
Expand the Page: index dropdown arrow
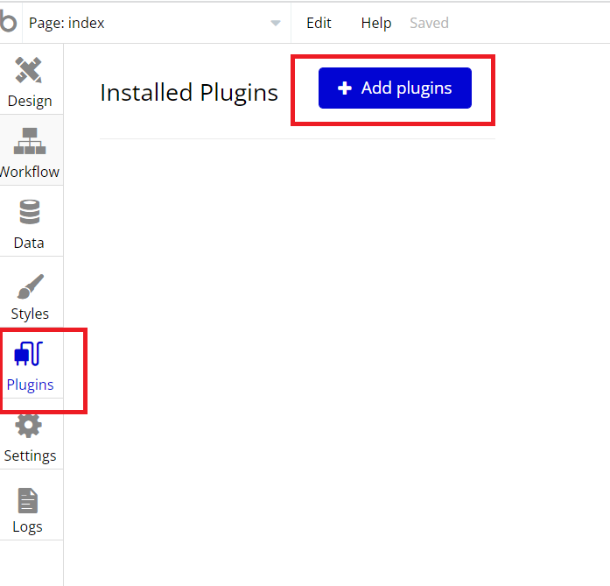click(276, 24)
